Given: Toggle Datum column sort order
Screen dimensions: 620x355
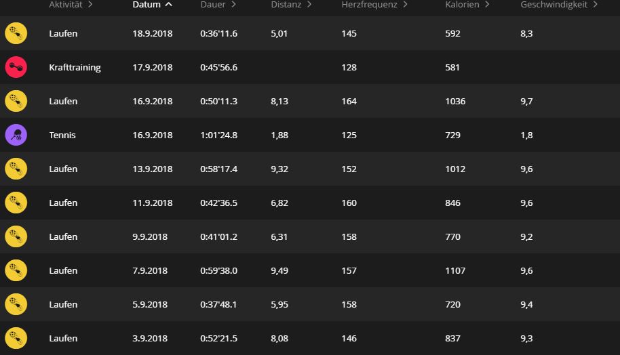Looking at the screenshot, I should [152, 5].
